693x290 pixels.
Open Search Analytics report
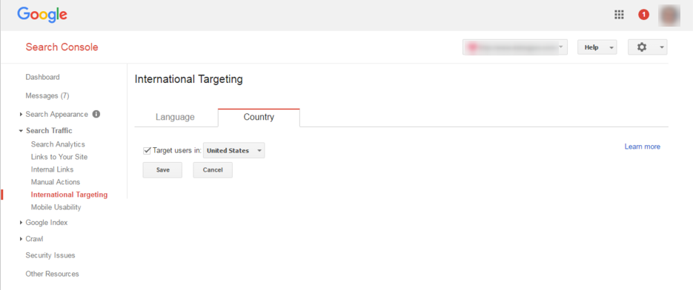point(58,144)
